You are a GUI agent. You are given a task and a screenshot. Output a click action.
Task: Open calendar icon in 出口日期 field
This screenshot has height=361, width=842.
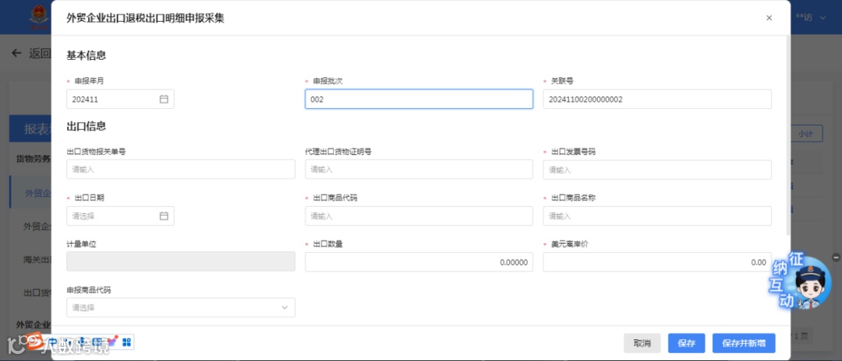click(x=164, y=216)
